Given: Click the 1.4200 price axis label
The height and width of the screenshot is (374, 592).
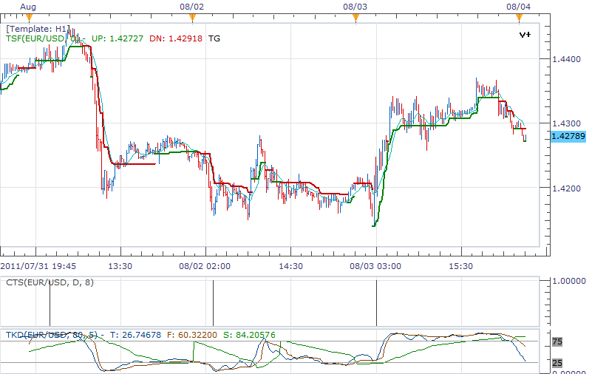Looking at the screenshot, I should click(x=566, y=188).
